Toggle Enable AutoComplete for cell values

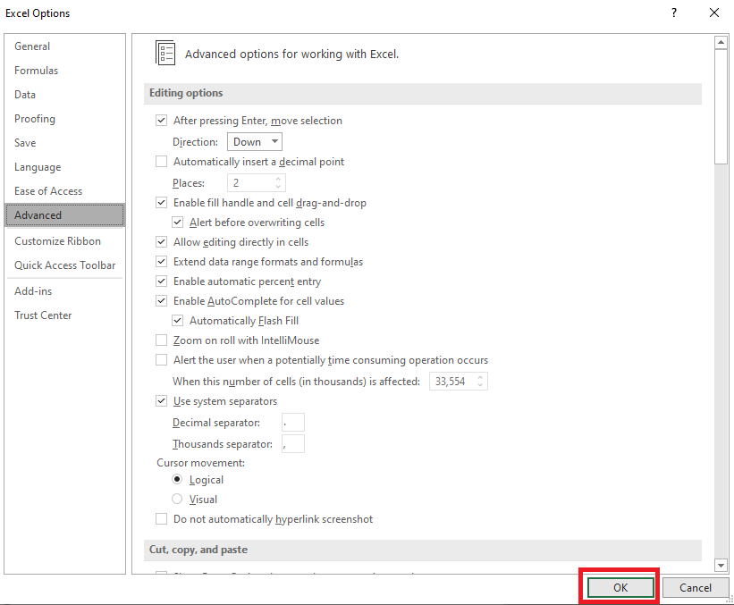[162, 301]
